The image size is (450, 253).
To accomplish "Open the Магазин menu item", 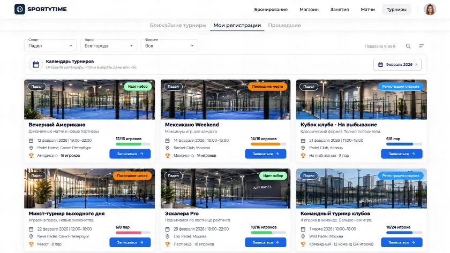I will [x=309, y=10].
